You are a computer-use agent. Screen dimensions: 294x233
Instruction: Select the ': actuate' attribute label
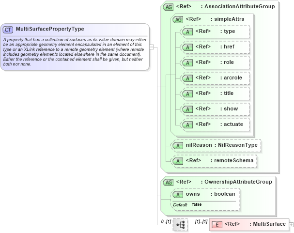click(232, 124)
